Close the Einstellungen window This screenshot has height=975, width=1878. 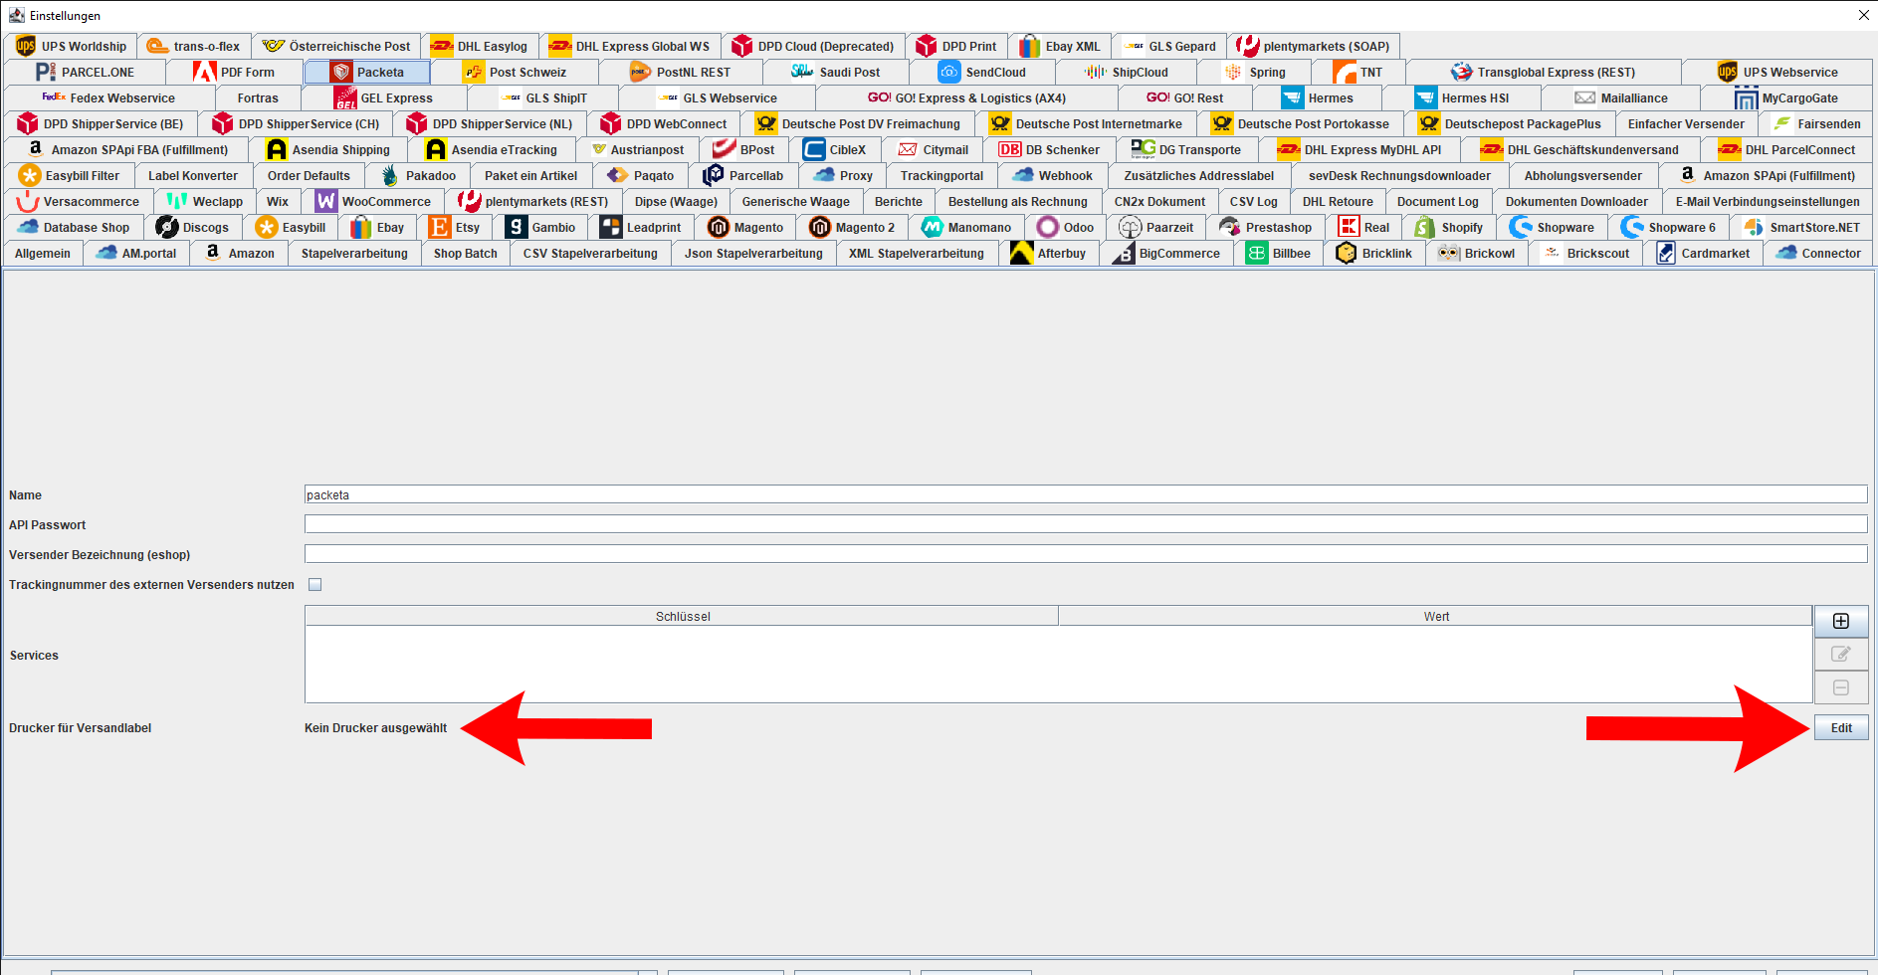1863,15
